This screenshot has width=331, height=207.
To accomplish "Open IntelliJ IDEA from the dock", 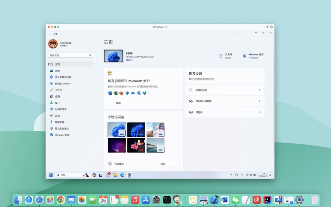I will coord(267,200).
